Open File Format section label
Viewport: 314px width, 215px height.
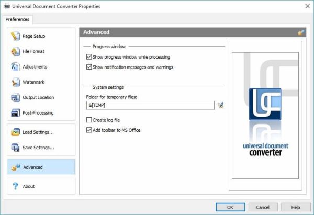tap(33, 51)
